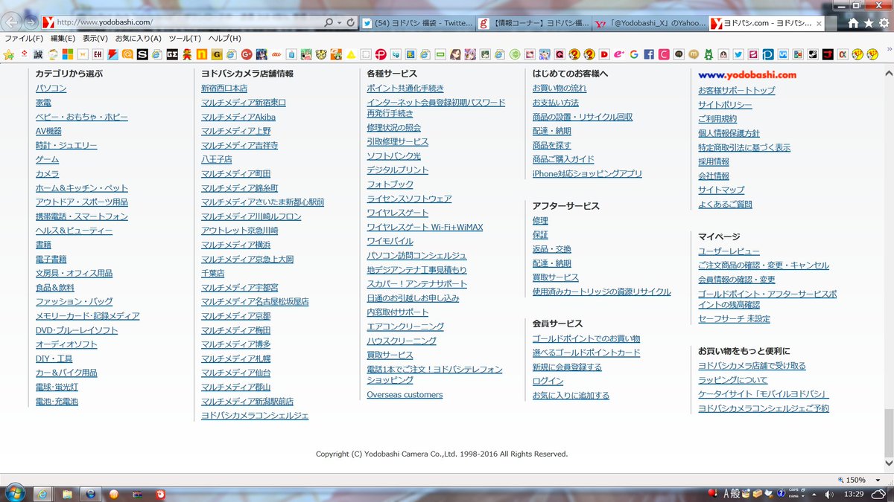Screen dimensions: 894x502
Task: Open the yellow 'n' favorite icon
Action: 201,54
